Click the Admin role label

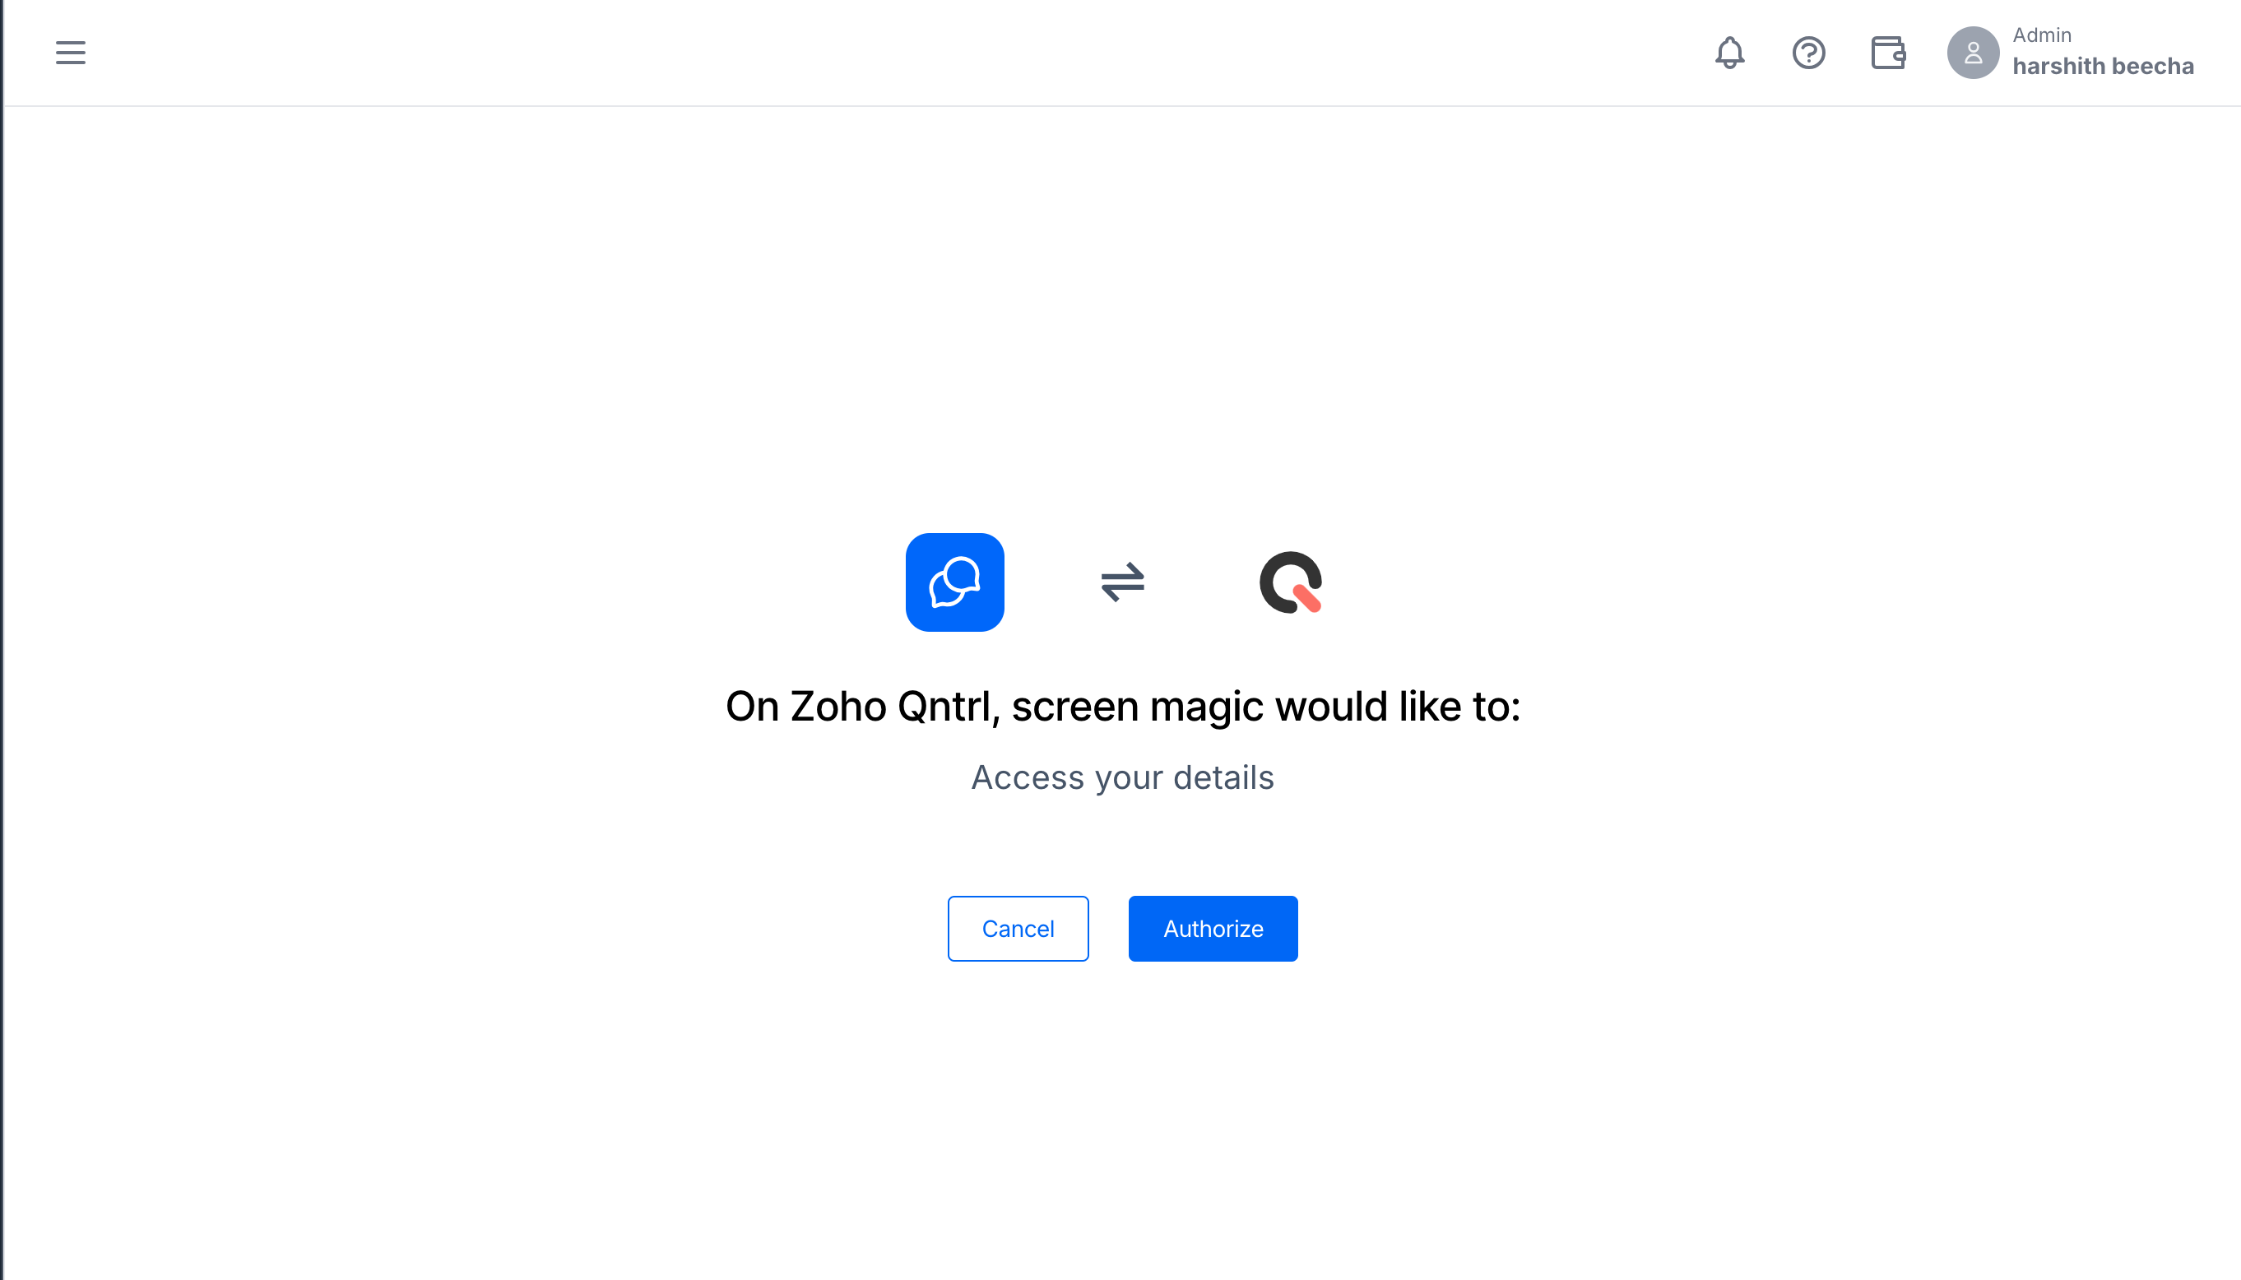(x=2041, y=35)
